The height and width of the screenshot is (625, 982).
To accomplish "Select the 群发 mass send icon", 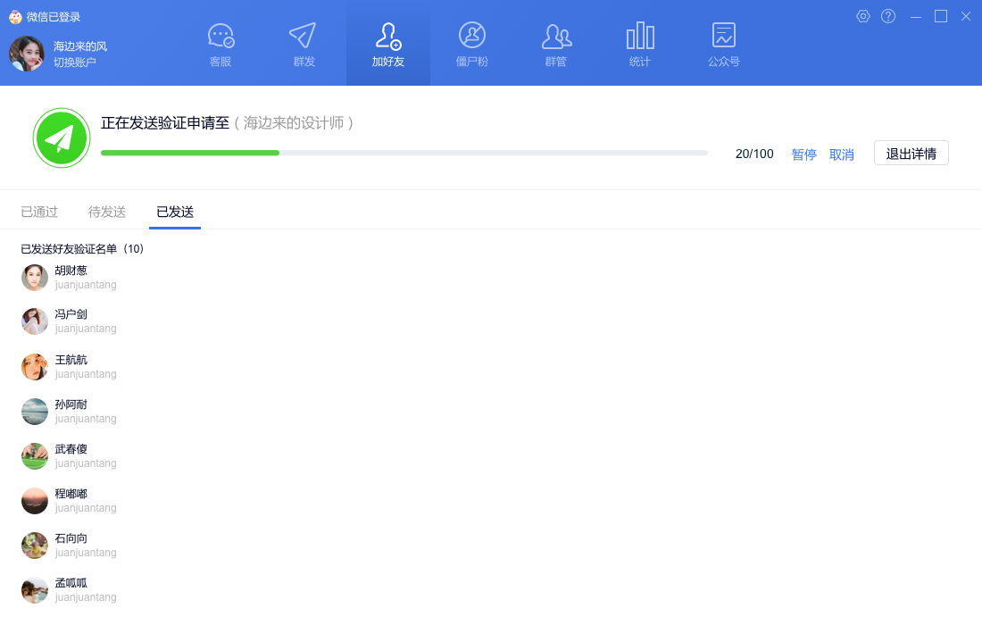I will coord(304,37).
